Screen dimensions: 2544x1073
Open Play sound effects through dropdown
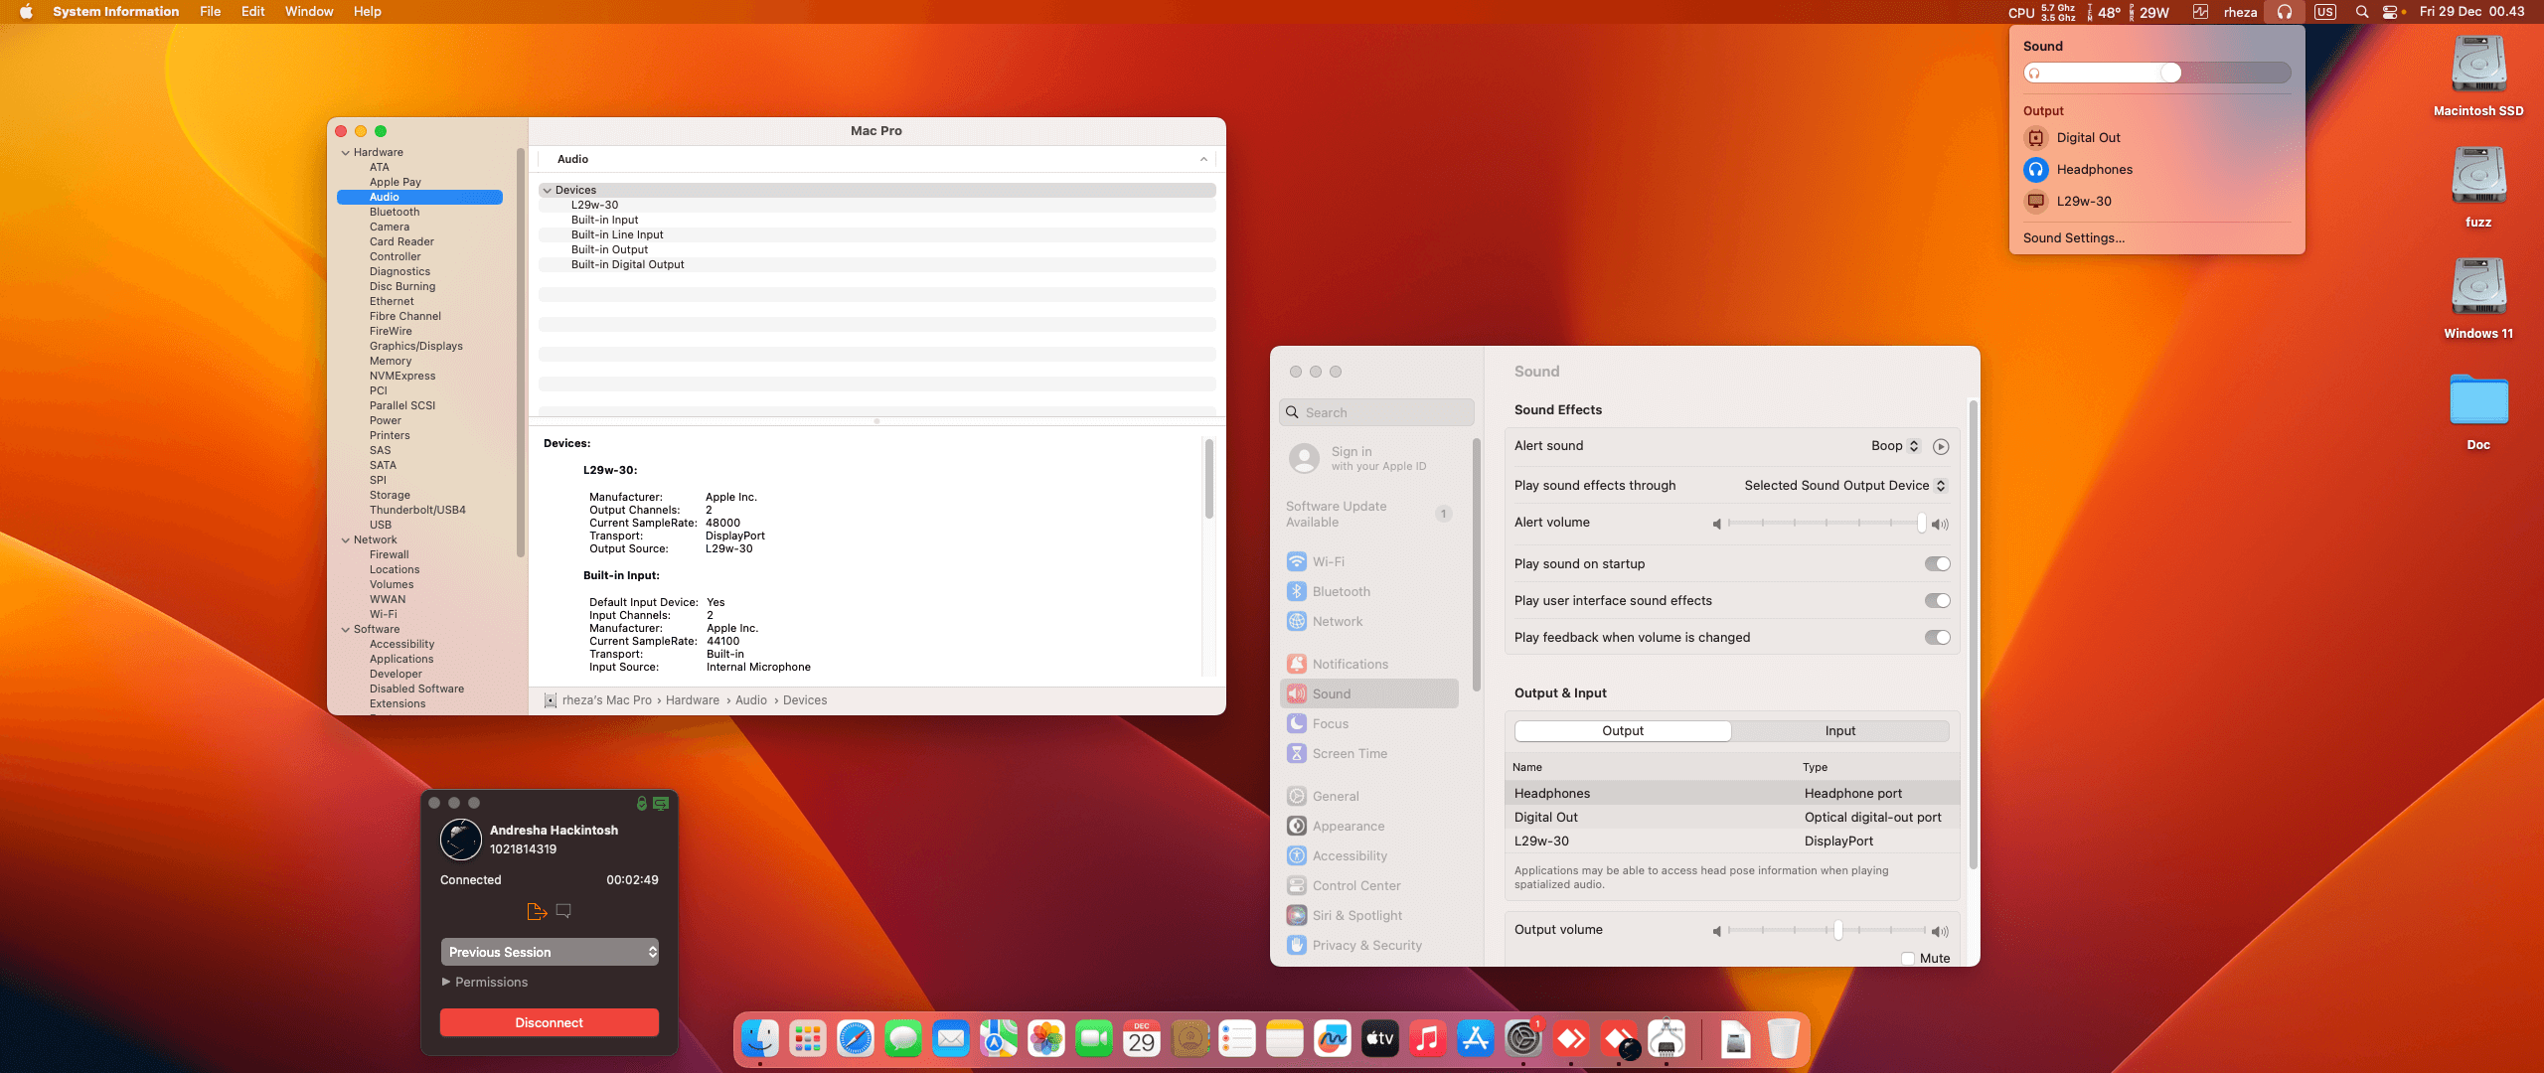tap(1844, 486)
